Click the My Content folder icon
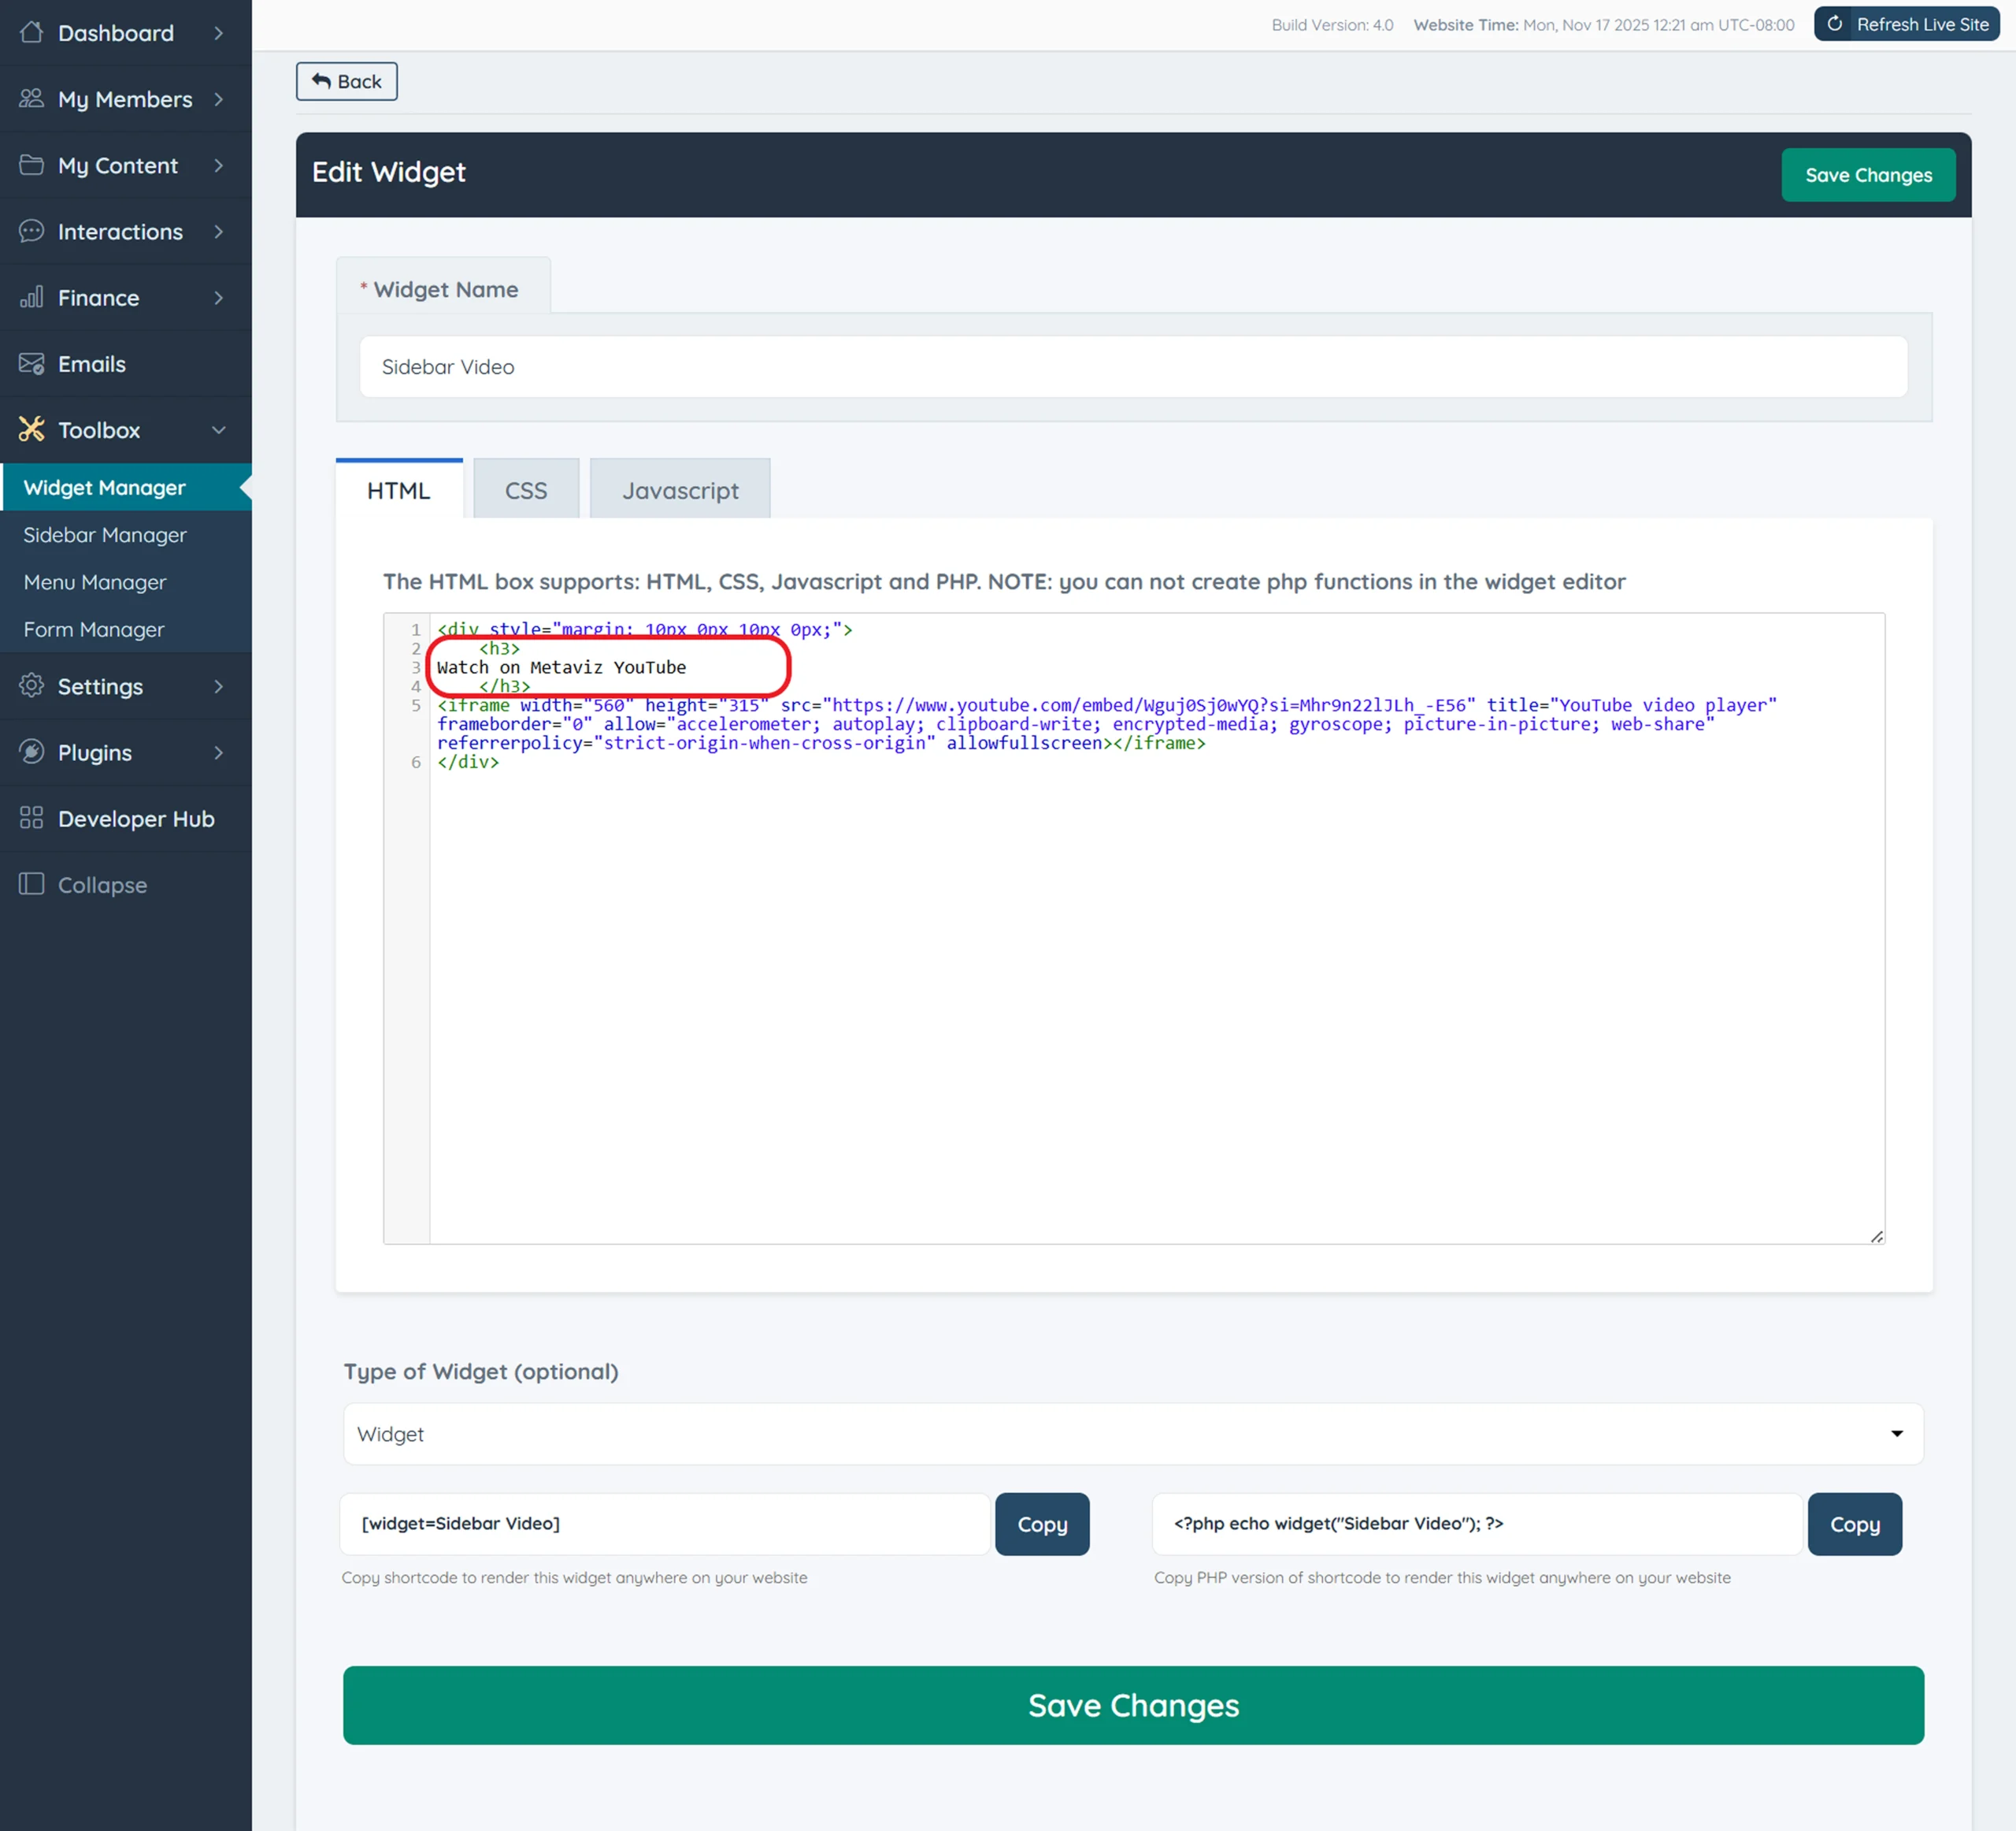This screenshot has height=1831, width=2016. tap(31, 164)
